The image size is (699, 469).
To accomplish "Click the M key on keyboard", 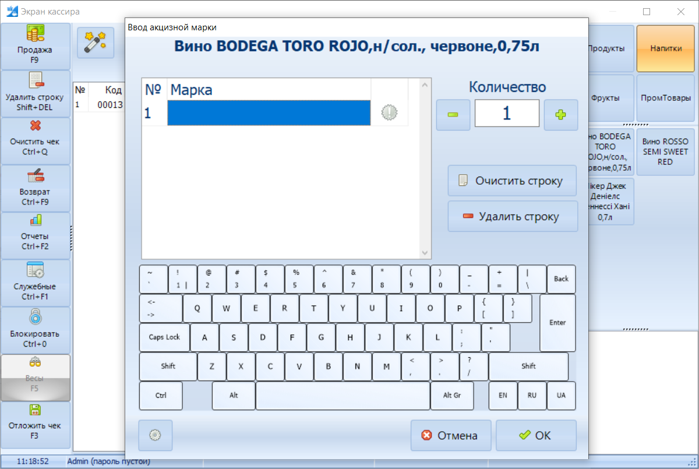I will (x=386, y=366).
